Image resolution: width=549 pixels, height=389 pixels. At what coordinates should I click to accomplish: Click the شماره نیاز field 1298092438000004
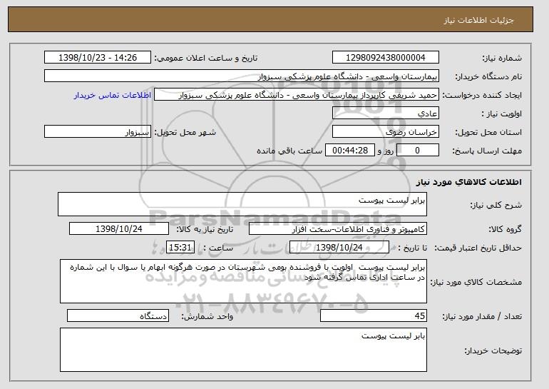(x=386, y=58)
